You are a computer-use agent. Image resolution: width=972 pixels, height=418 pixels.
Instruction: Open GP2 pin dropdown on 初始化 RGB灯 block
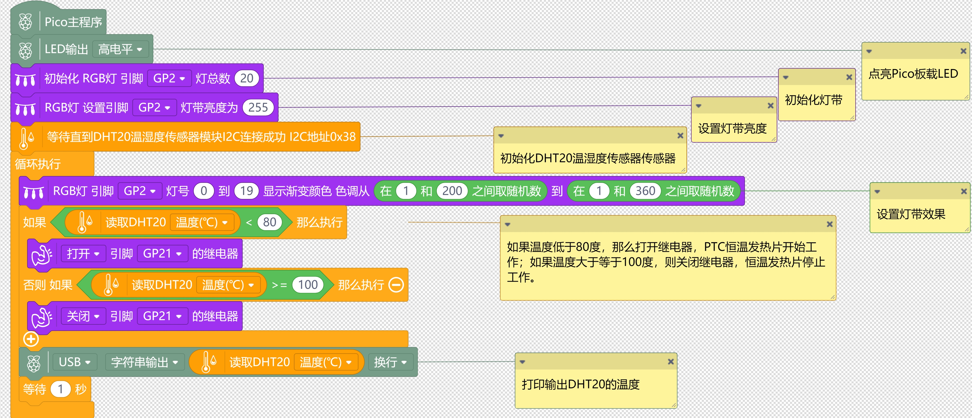point(169,78)
